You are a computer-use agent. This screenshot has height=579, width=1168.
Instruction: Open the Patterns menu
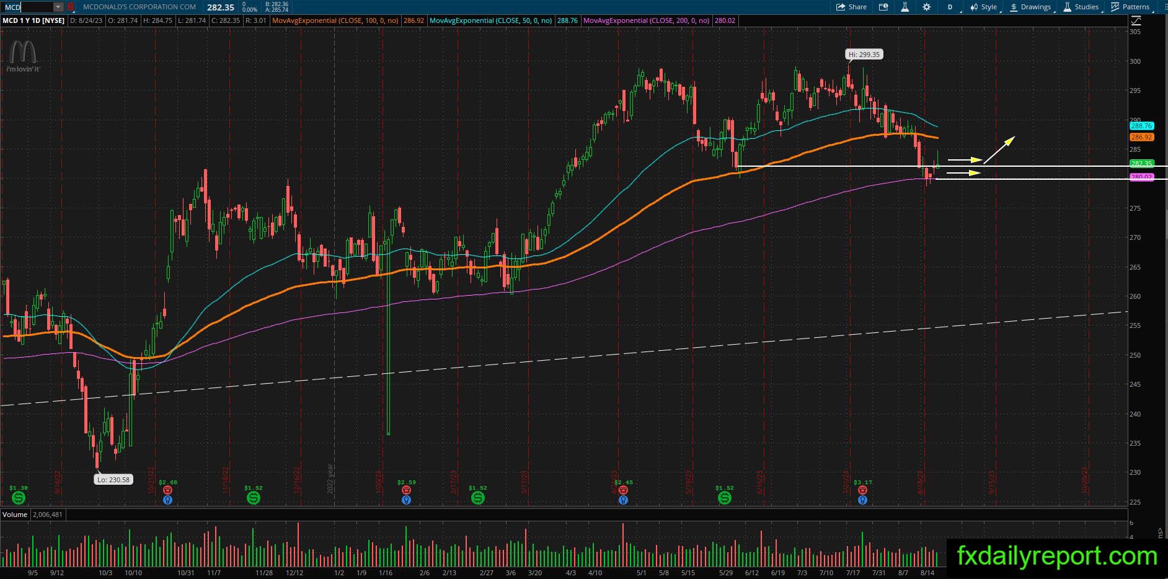point(1131,7)
